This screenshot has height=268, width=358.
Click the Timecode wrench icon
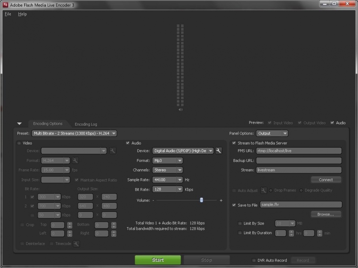click(x=76, y=244)
